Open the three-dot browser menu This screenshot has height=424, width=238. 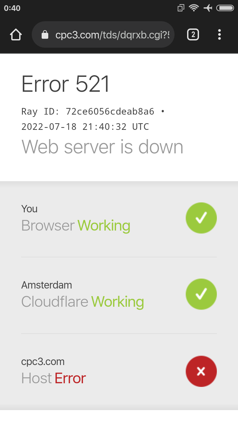[x=219, y=34]
